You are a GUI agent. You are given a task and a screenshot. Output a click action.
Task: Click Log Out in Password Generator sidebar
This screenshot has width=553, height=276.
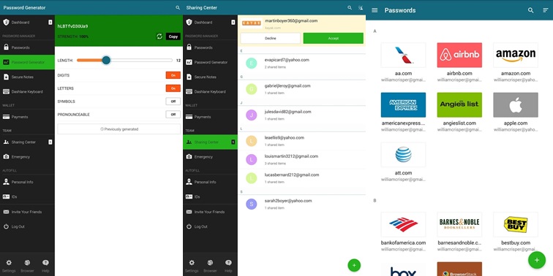pyautogui.click(x=27, y=226)
